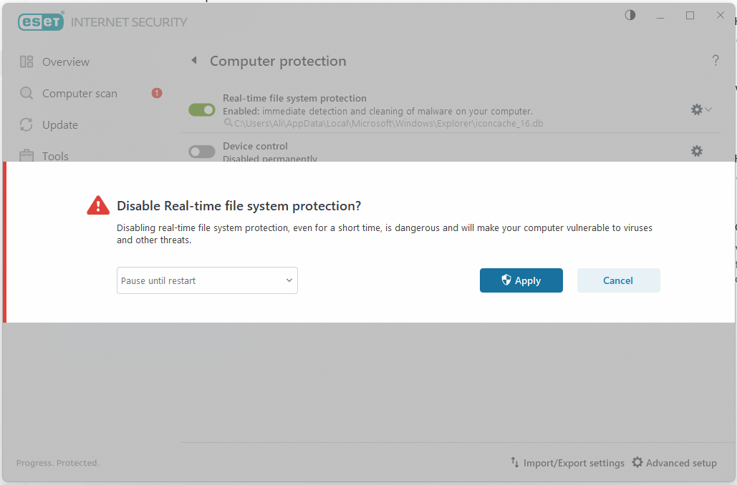Click the Computer scan notification badge

[157, 93]
